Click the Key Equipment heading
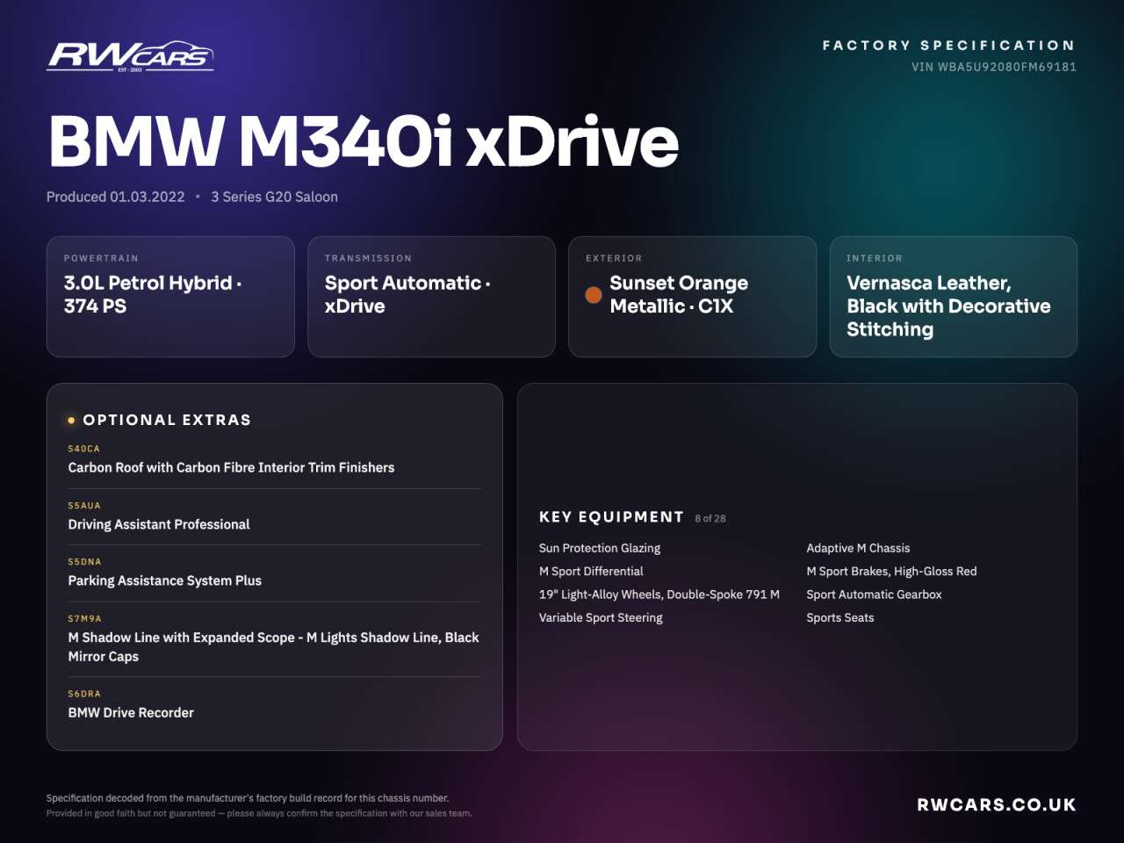Image resolution: width=1124 pixels, height=843 pixels. pos(611,517)
